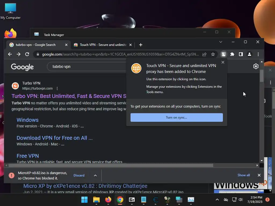Bookmark this tab with the star icon

(213, 54)
